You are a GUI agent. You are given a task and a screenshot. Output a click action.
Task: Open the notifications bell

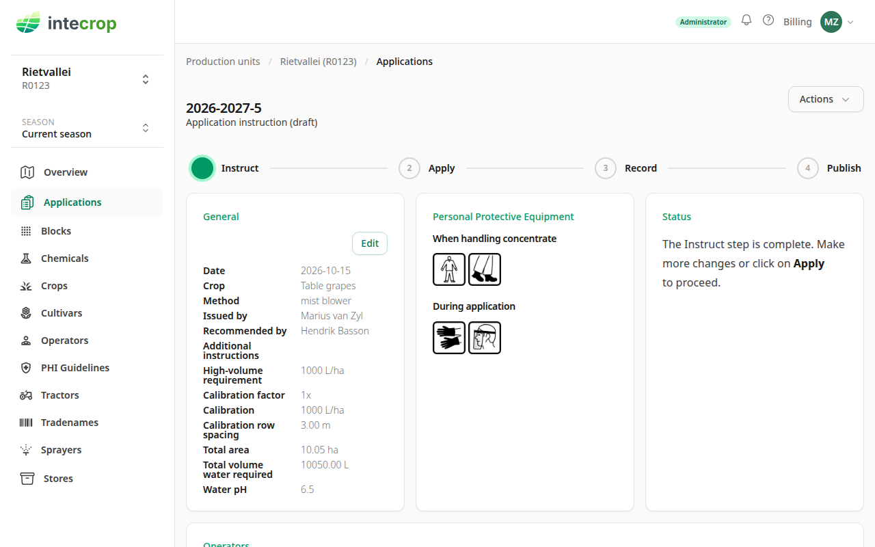pyautogui.click(x=746, y=21)
